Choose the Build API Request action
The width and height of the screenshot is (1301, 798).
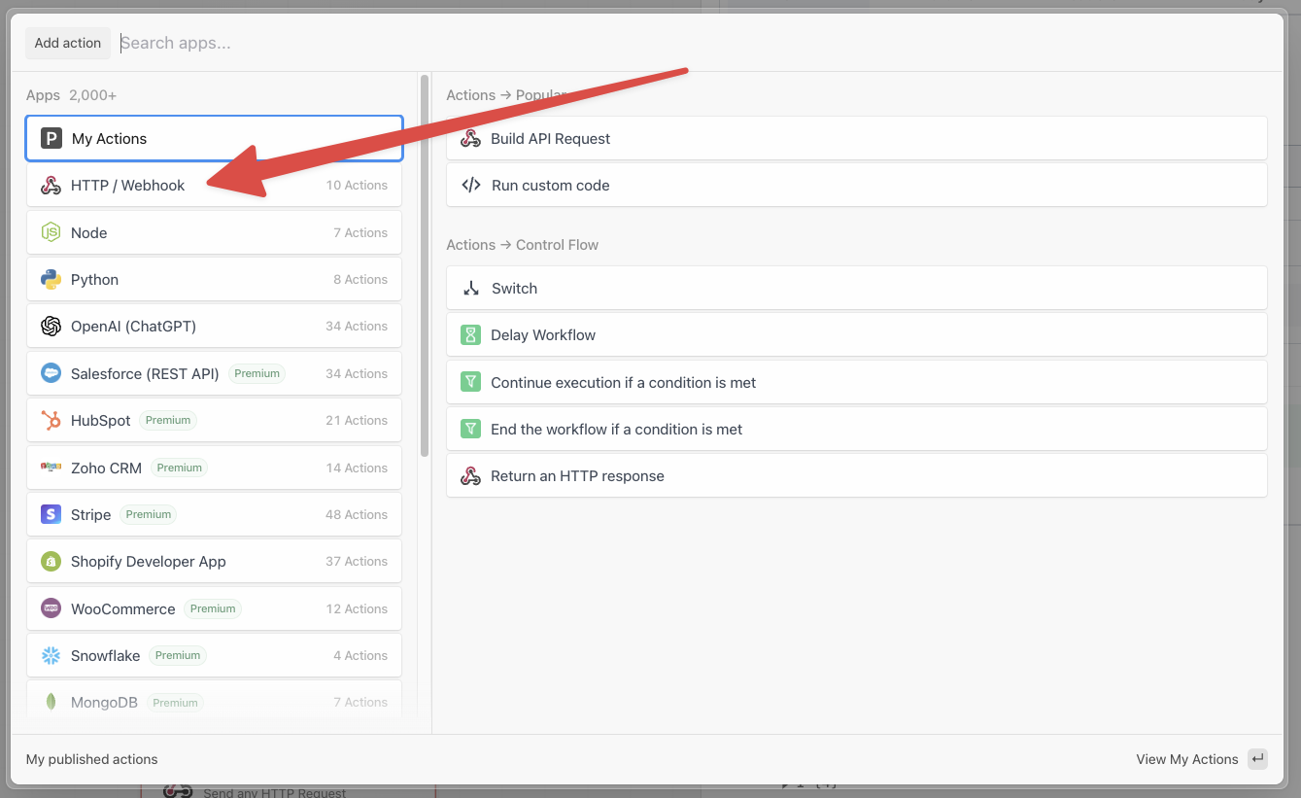pyautogui.click(x=857, y=139)
